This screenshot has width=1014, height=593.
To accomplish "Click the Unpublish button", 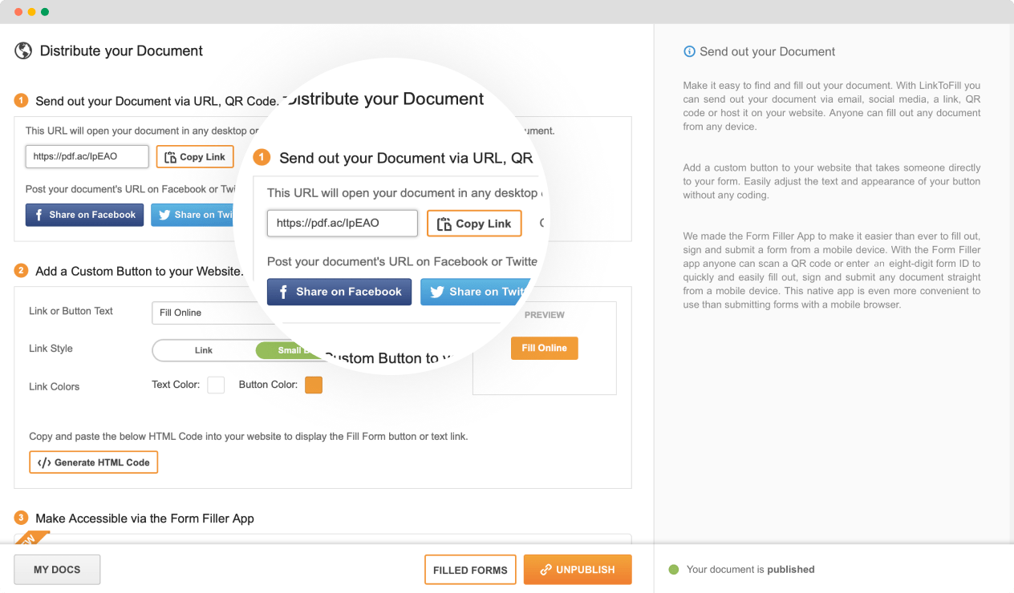I will click(x=577, y=569).
